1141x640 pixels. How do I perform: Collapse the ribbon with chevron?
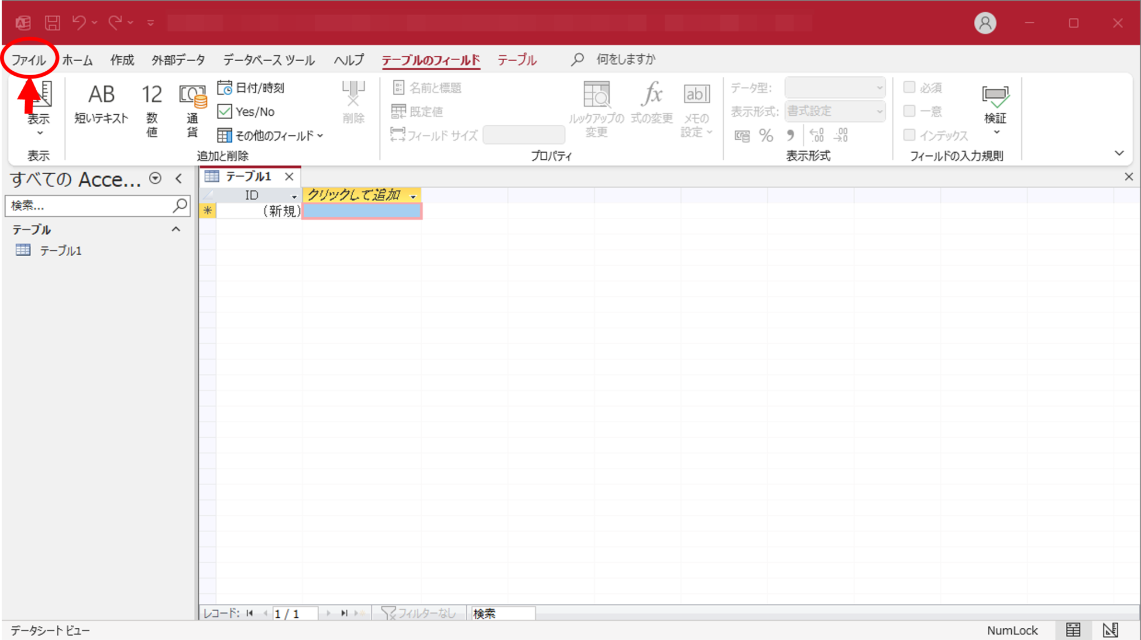click(1119, 153)
